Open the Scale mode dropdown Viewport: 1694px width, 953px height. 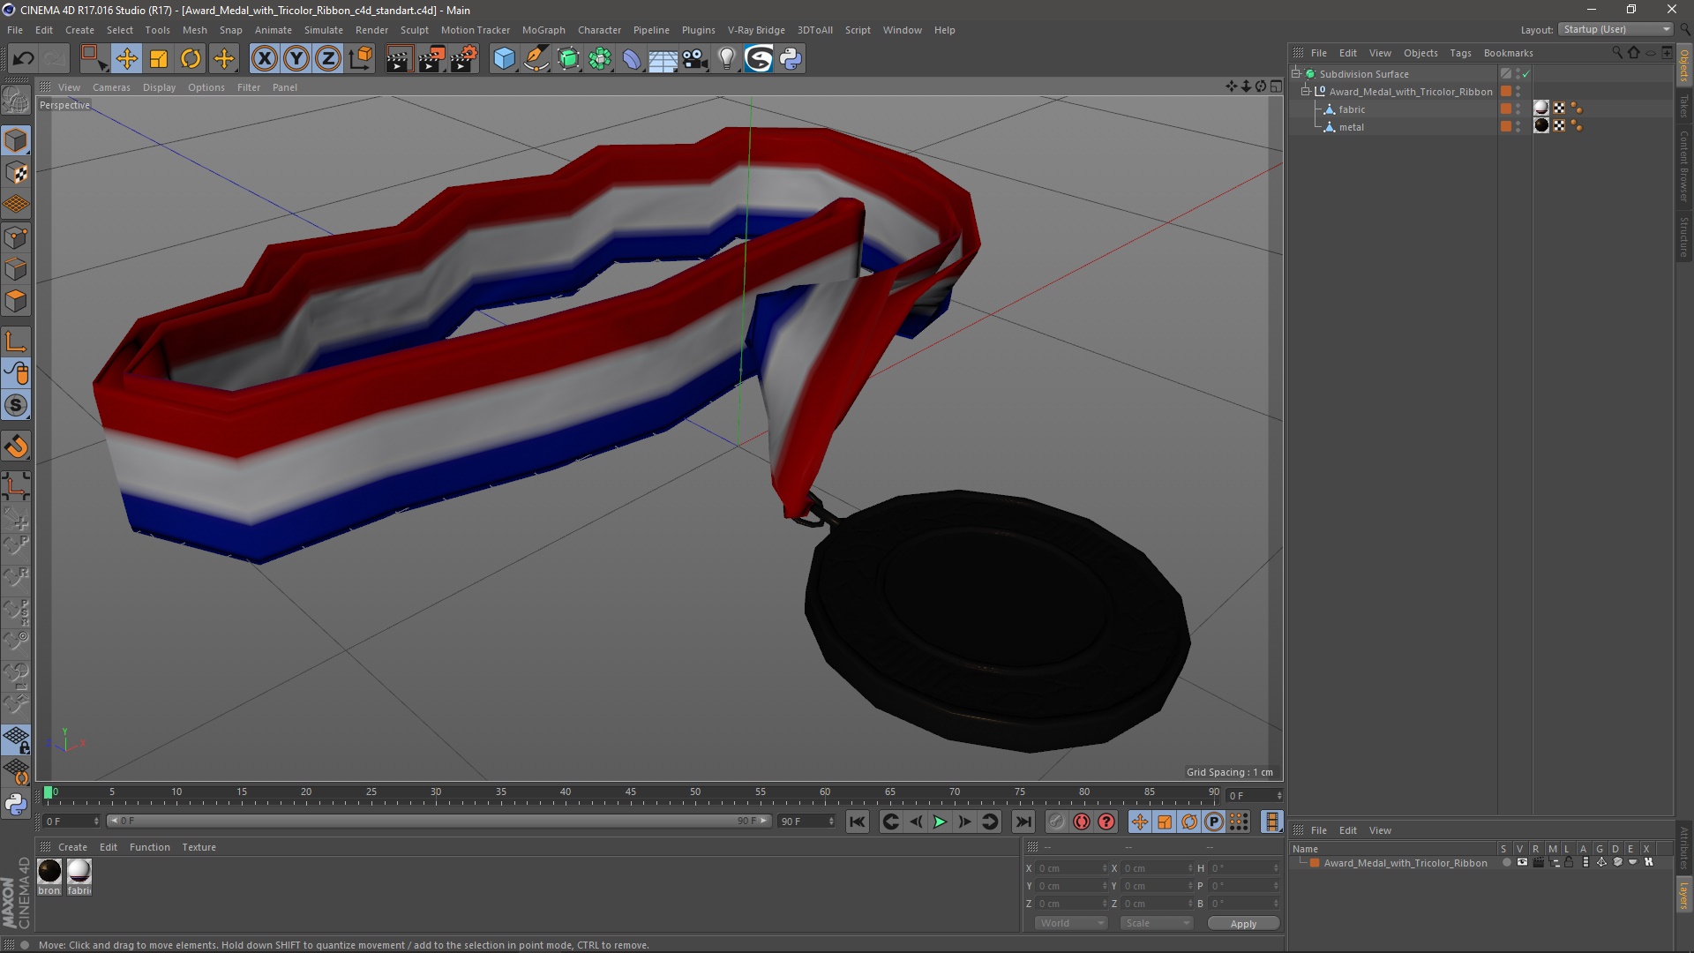[1156, 923]
